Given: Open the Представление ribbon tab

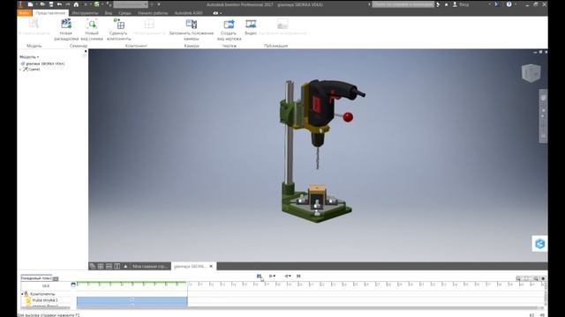Looking at the screenshot, I should pos(51,13).
